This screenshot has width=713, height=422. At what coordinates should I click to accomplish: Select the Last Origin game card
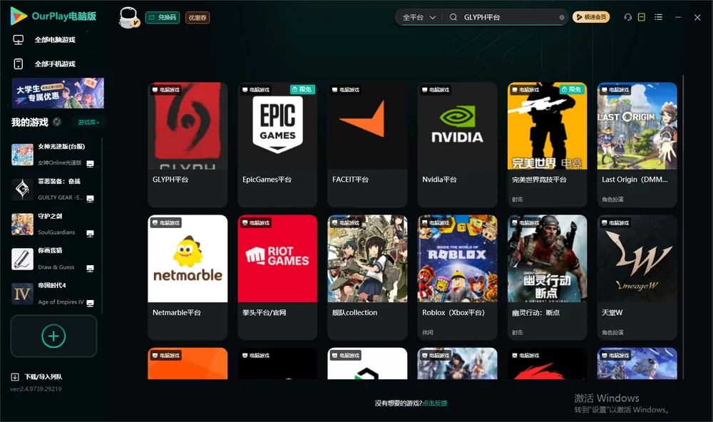(x=637, y=145)
